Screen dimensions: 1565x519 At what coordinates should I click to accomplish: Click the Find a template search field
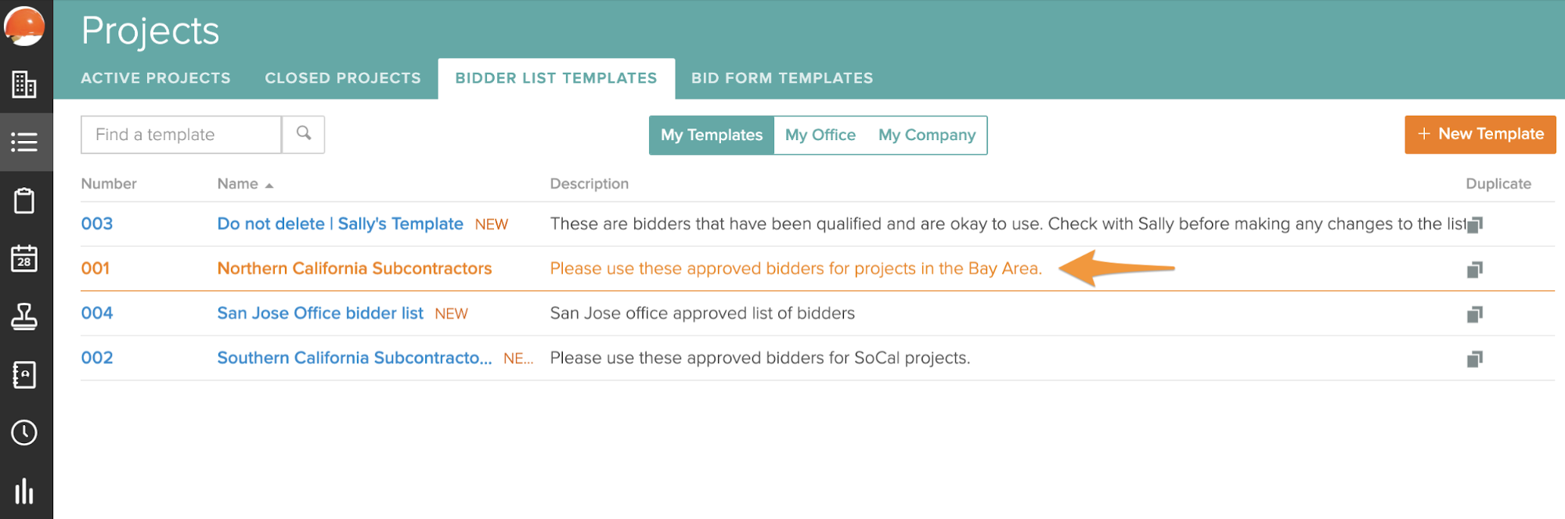[181, 135]
